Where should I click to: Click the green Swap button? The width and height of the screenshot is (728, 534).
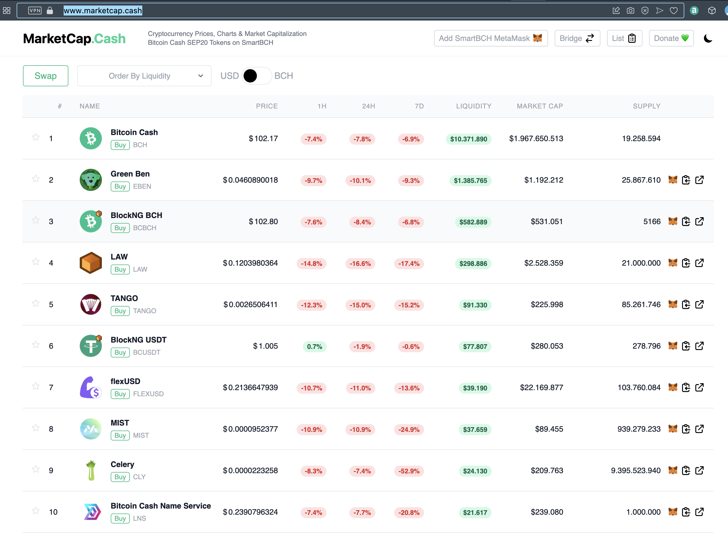46,76
